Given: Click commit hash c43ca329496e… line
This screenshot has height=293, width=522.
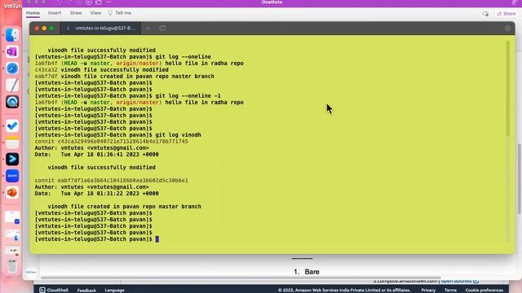Looking at the screenshot, I should click(111, 141).
